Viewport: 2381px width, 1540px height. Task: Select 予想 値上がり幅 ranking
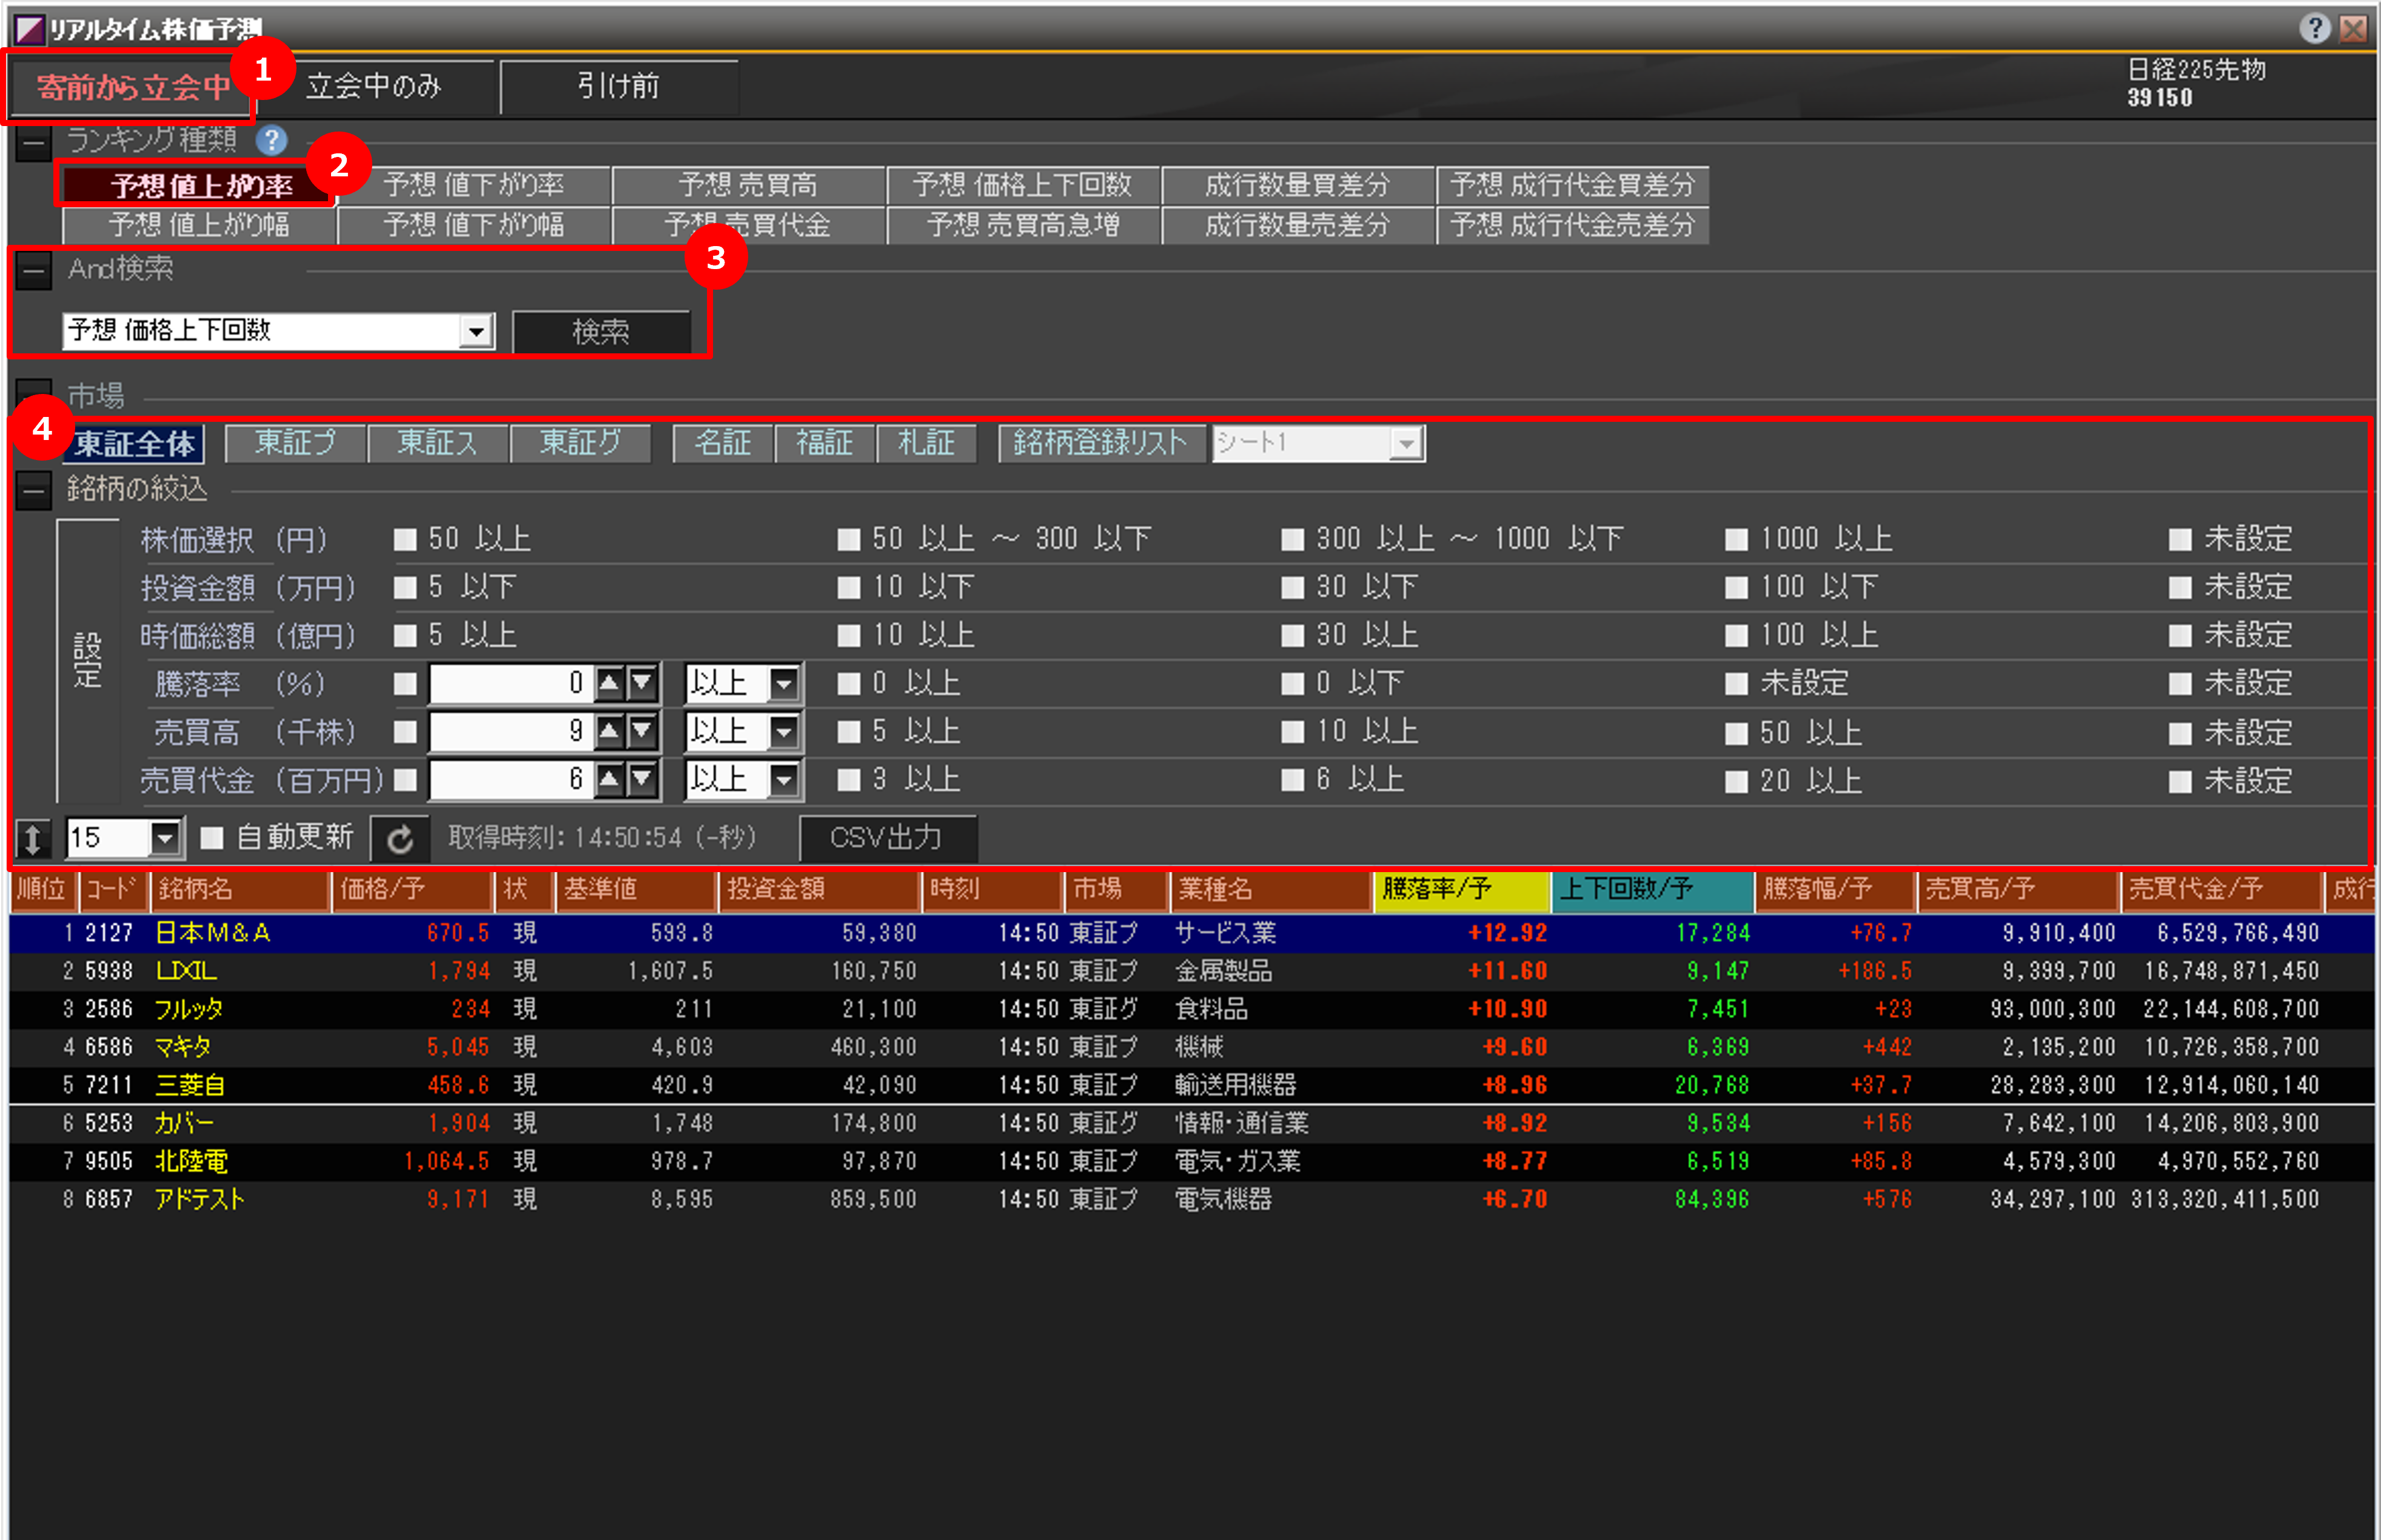tap(199, 225)
